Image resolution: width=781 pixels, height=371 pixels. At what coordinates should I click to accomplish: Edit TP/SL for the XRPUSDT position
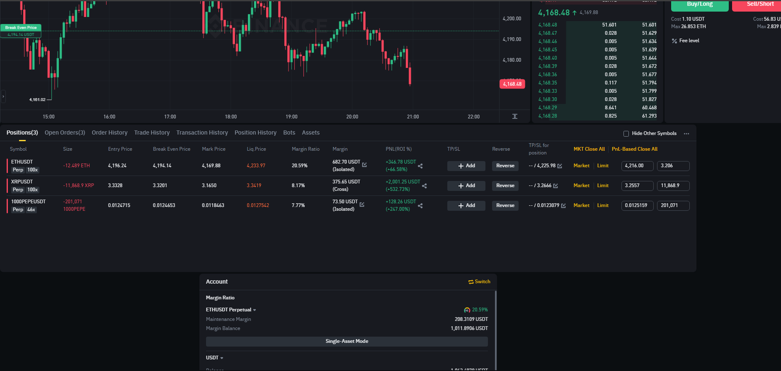(x=555, y=186)
